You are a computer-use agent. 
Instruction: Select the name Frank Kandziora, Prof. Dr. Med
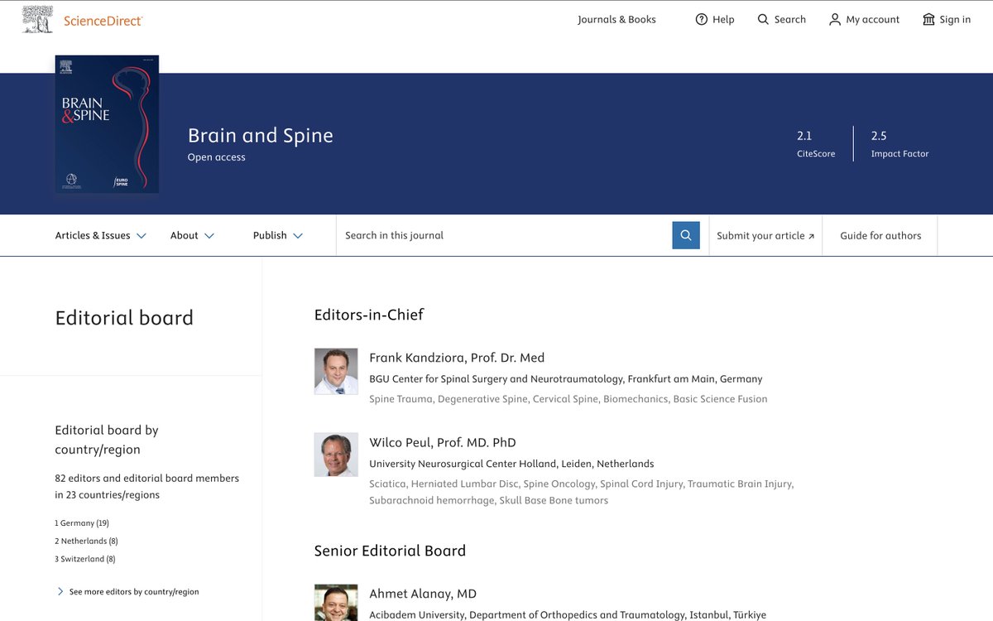pos(457,358)
